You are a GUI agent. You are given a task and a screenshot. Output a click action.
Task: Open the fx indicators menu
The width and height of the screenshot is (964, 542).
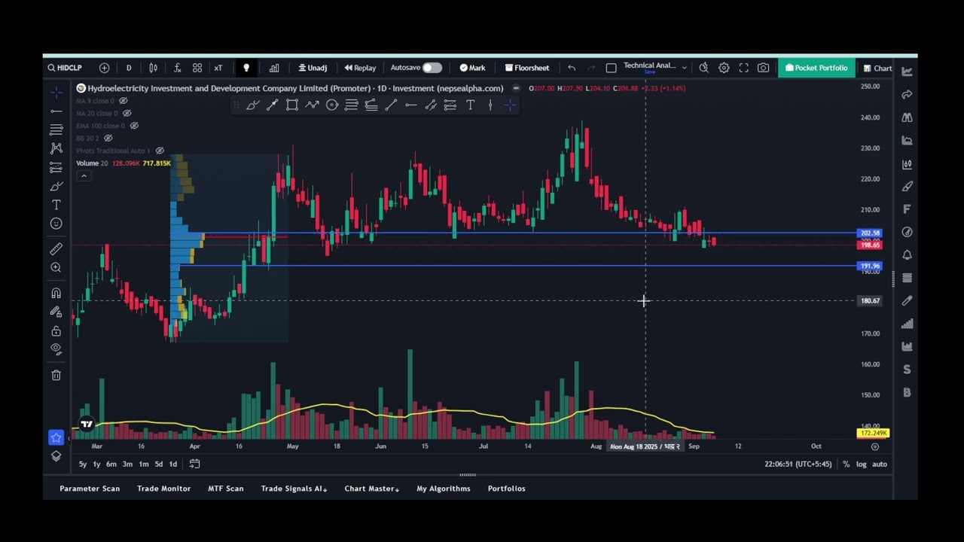[x=177, y=68]
